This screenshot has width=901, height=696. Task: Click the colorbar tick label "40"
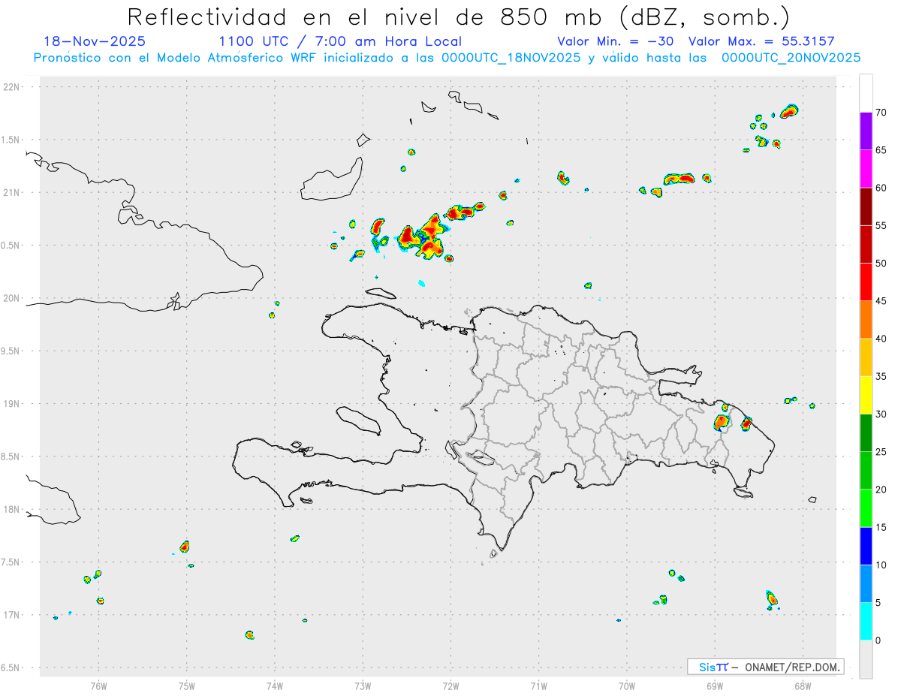[881, 339]
